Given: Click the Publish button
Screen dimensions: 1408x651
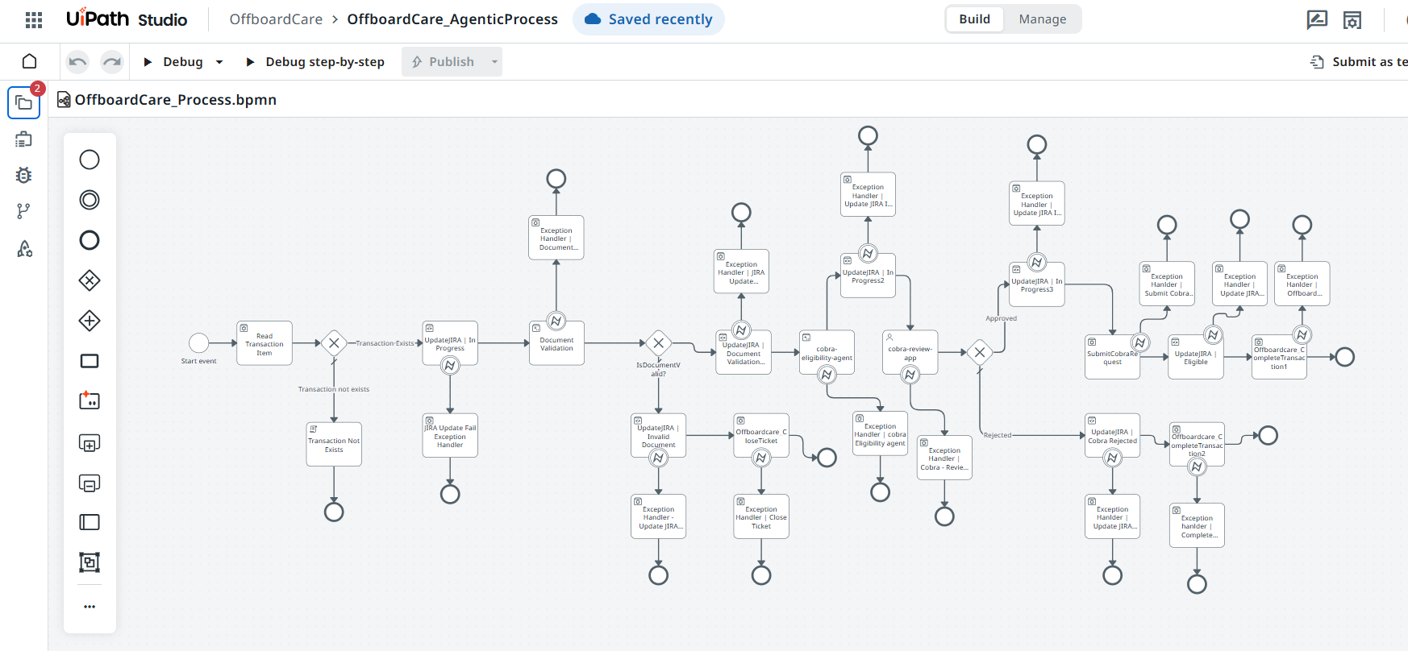Looking at the screenshot, I should (x=444, y=61).
